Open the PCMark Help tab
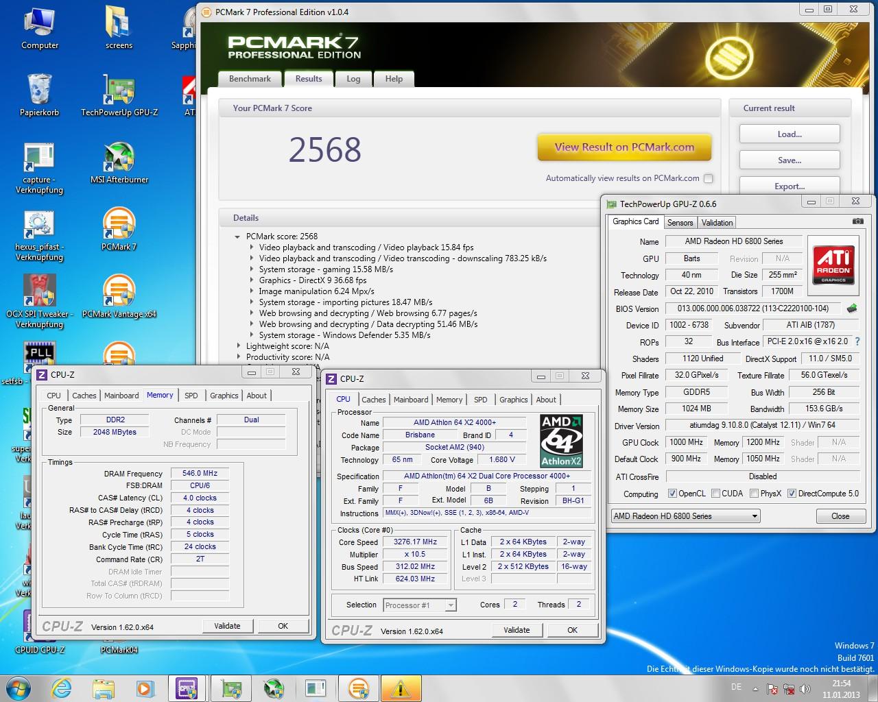The width and height of the screenshot is (878, 702). click(394, 79)
